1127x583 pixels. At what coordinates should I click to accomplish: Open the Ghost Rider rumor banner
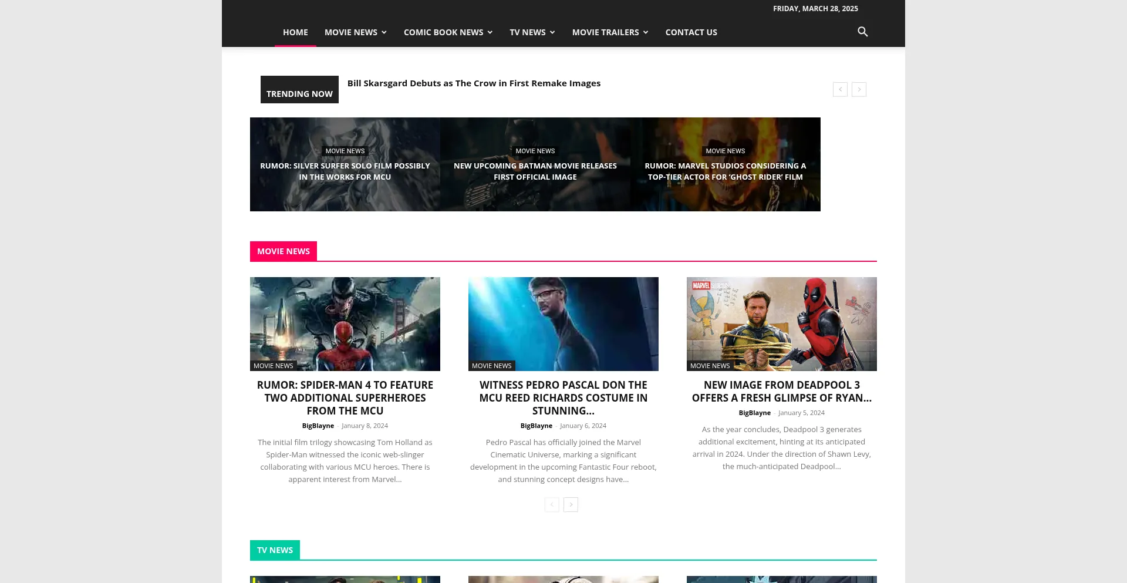[x=725, y=171]
